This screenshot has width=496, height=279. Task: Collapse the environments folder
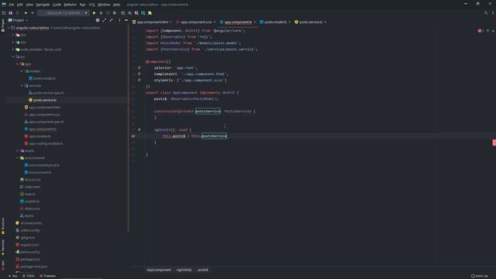click(x=18, y=158)
